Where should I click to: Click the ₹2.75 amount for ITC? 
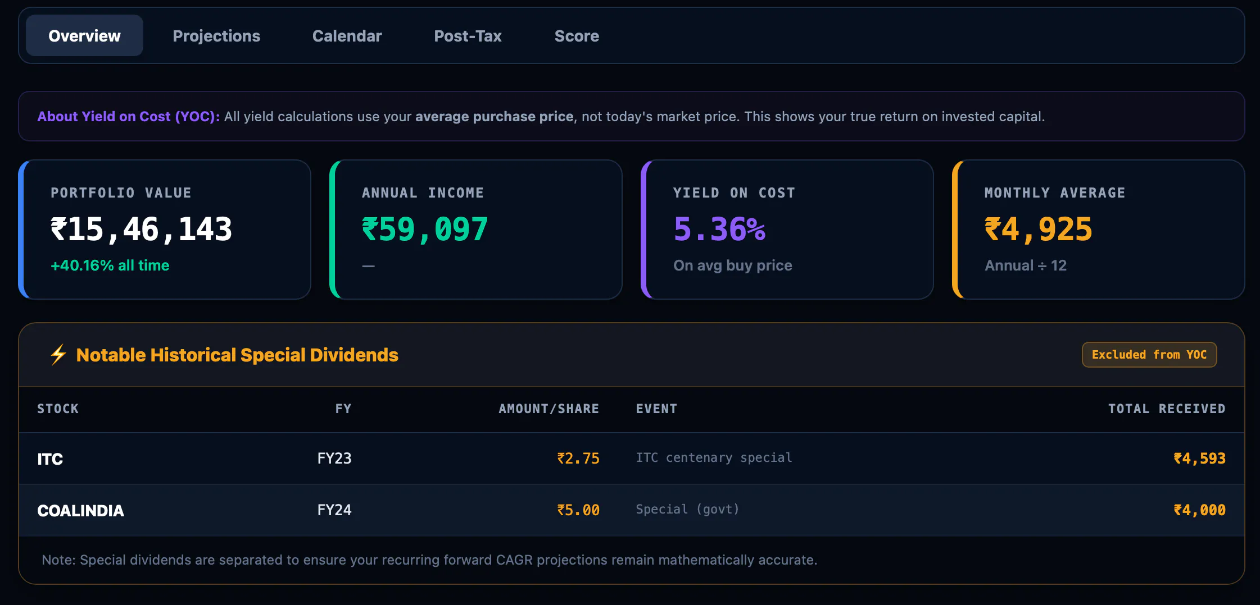(578, 459)
